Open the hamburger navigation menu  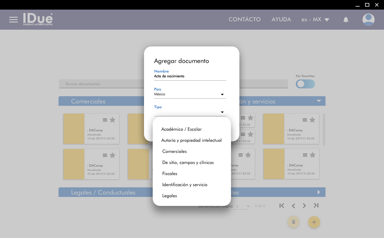point(13,20)
